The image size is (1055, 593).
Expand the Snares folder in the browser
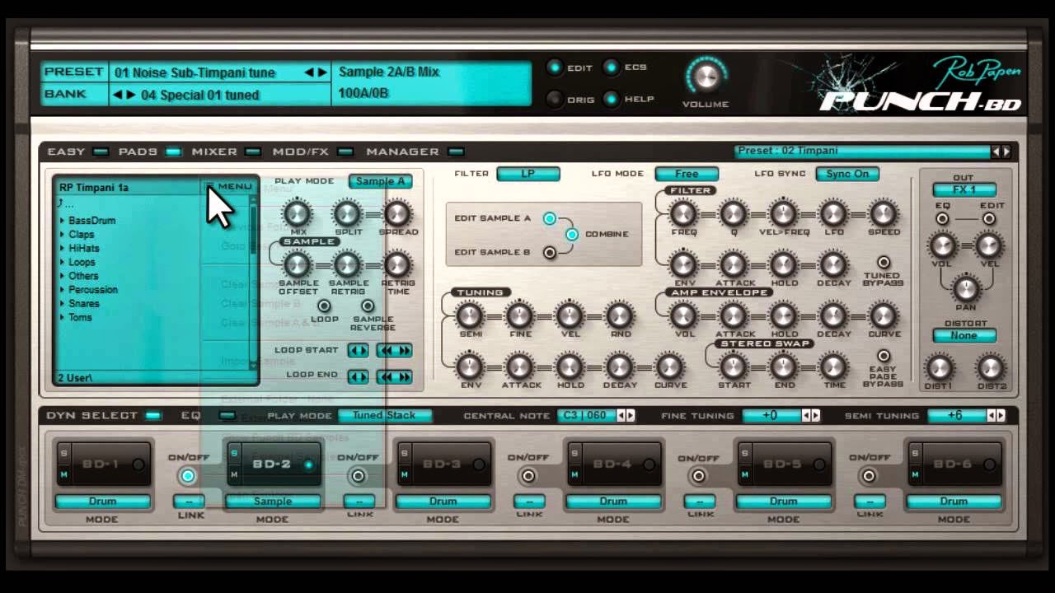coord(62,304)
